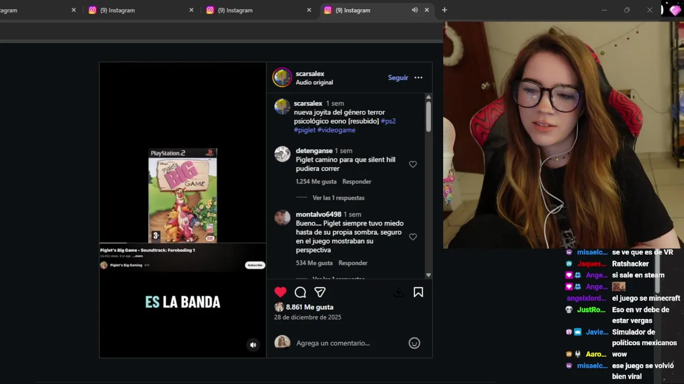Click the commenter avatar beside comment field

[282, 343]
